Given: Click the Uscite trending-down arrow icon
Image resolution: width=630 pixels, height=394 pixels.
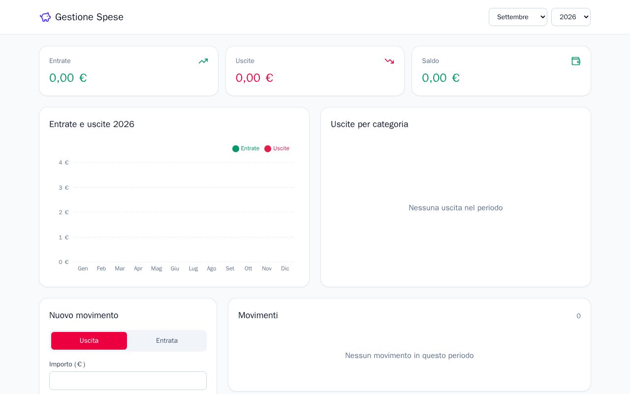Looking at the screenshot, I should click(x=389, y=61).
